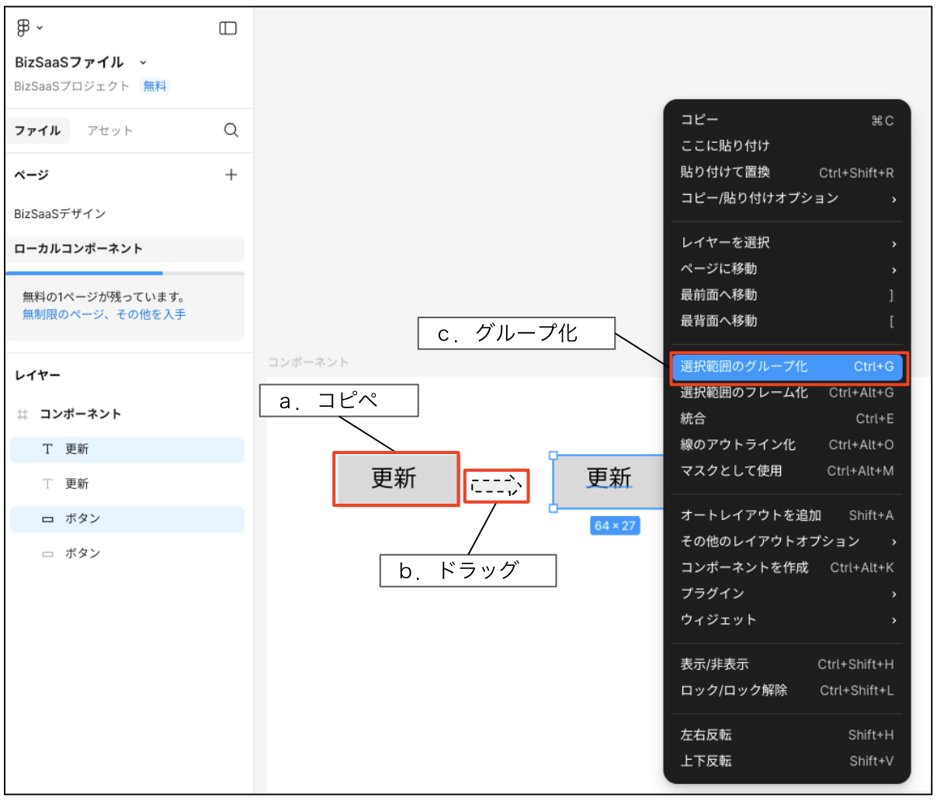Screen dimensions: 937x801
Task: Switch to the アセット tab
Action: click(x=109, y=130)
